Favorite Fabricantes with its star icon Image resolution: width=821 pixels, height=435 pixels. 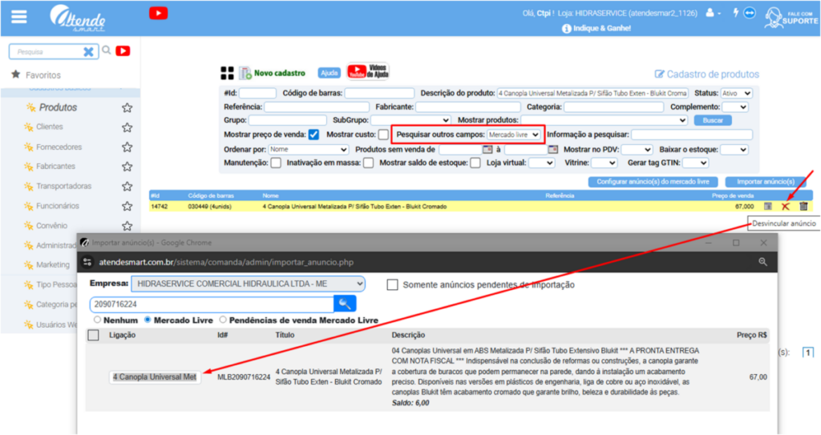tap(127, 167)
